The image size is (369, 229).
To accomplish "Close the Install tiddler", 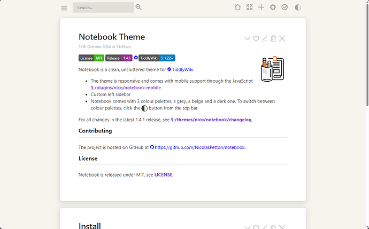I will point(282,227).
